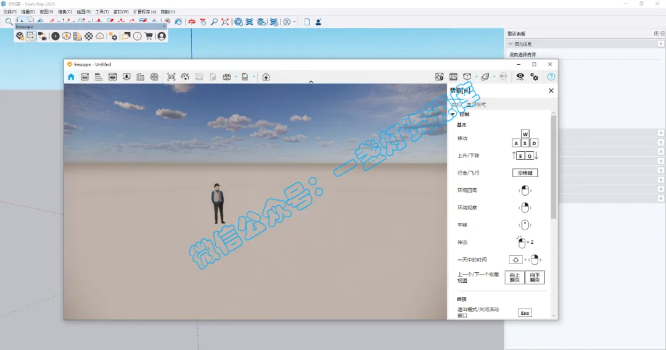The image size is (666, 350).
Task: Close the Enscape help panel with X
Action: (x=551, y=91)
